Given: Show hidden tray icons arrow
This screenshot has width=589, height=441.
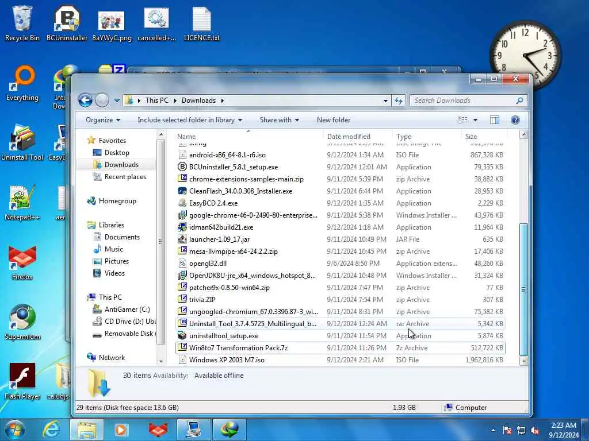Looking at the screenshot, I should 493,431.
